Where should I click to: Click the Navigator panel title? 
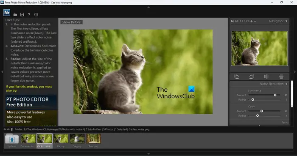(x=276, y=21)
